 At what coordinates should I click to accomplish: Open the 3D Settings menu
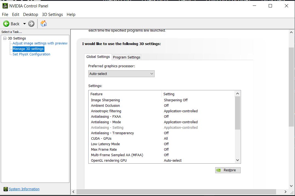click(52, 15)
